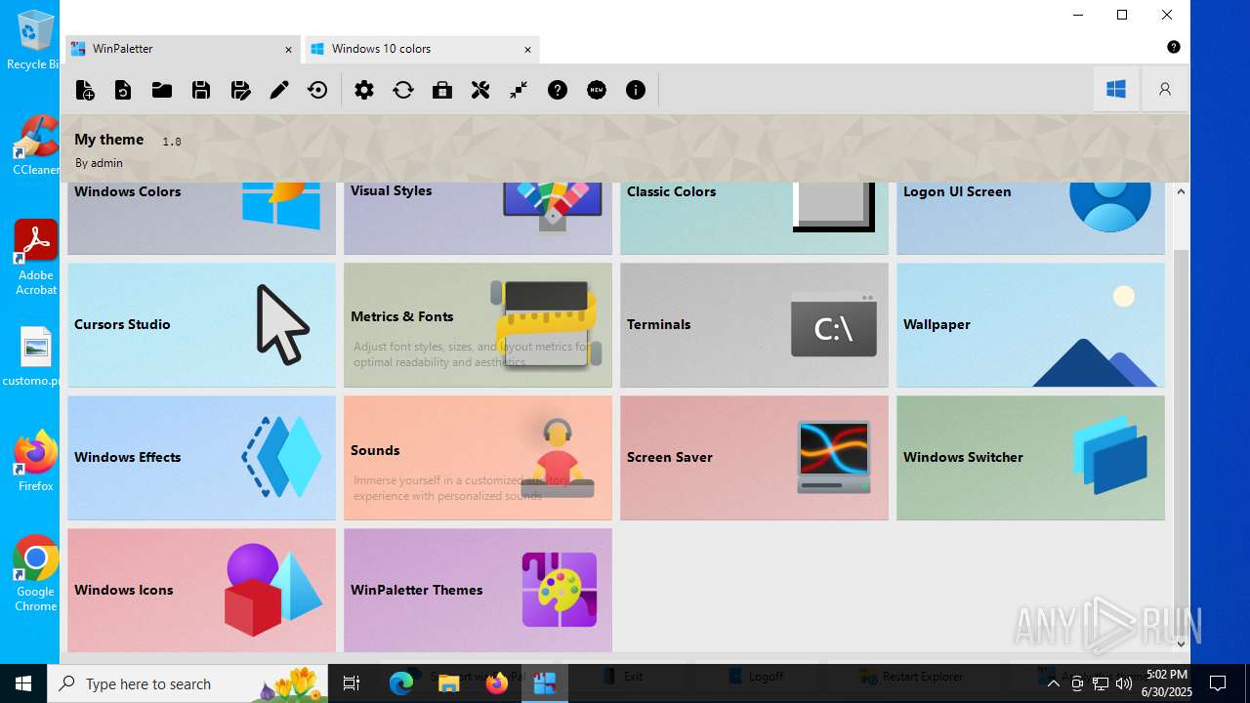Click the compact/collapse arrows icon

coord(519,90)
